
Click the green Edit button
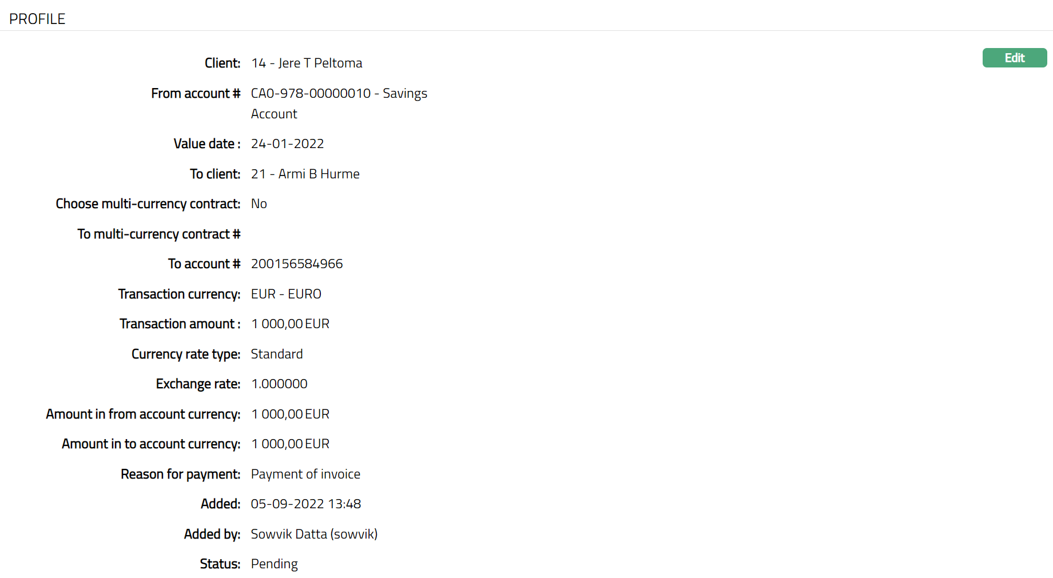1014,58
